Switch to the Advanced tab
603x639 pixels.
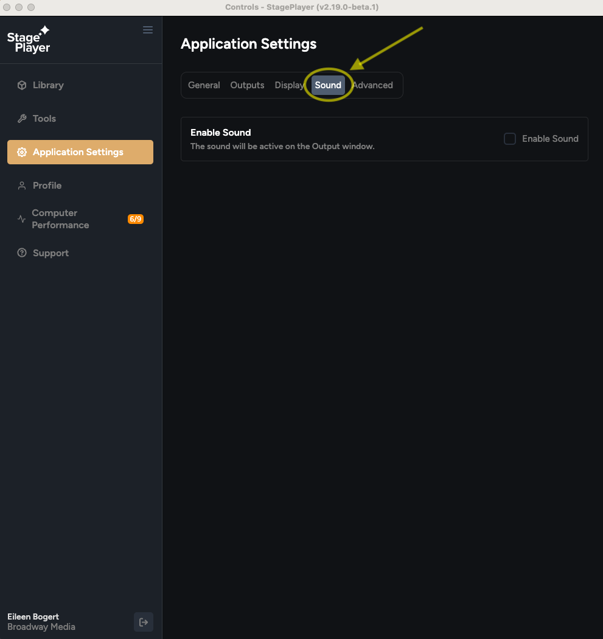tap(372, 85)
